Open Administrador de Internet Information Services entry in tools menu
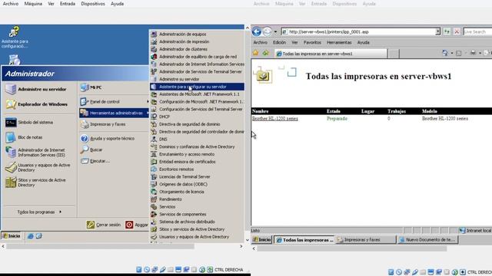Viewport: 492px width, 276px height. (197, 64)
